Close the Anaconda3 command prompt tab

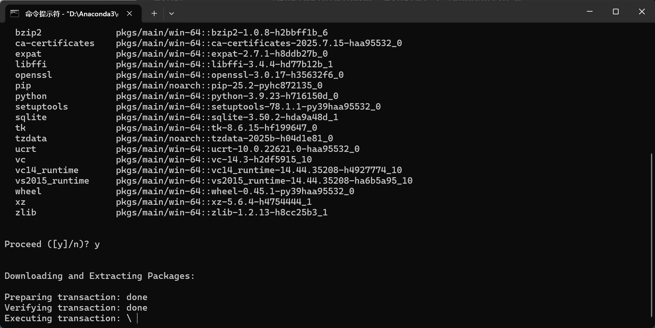[129, 14]
